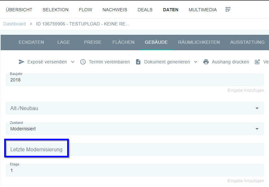Click Termin vereinbaren button
The height and width of the screenshot is (187, 269).
[x=109, y=62]
